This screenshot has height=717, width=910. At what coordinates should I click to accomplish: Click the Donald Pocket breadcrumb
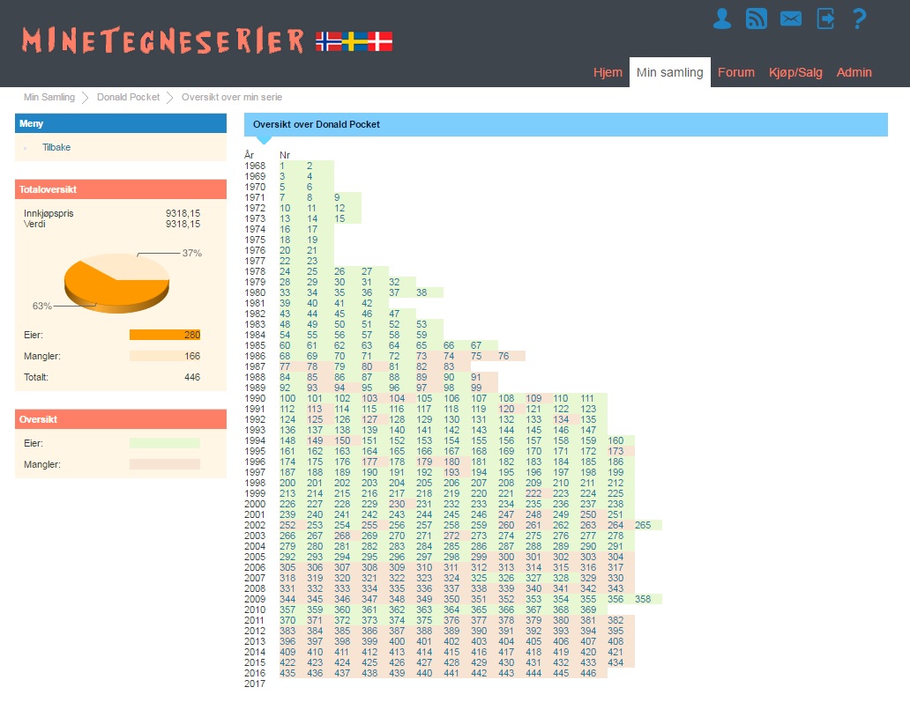[x=128, y=98]
